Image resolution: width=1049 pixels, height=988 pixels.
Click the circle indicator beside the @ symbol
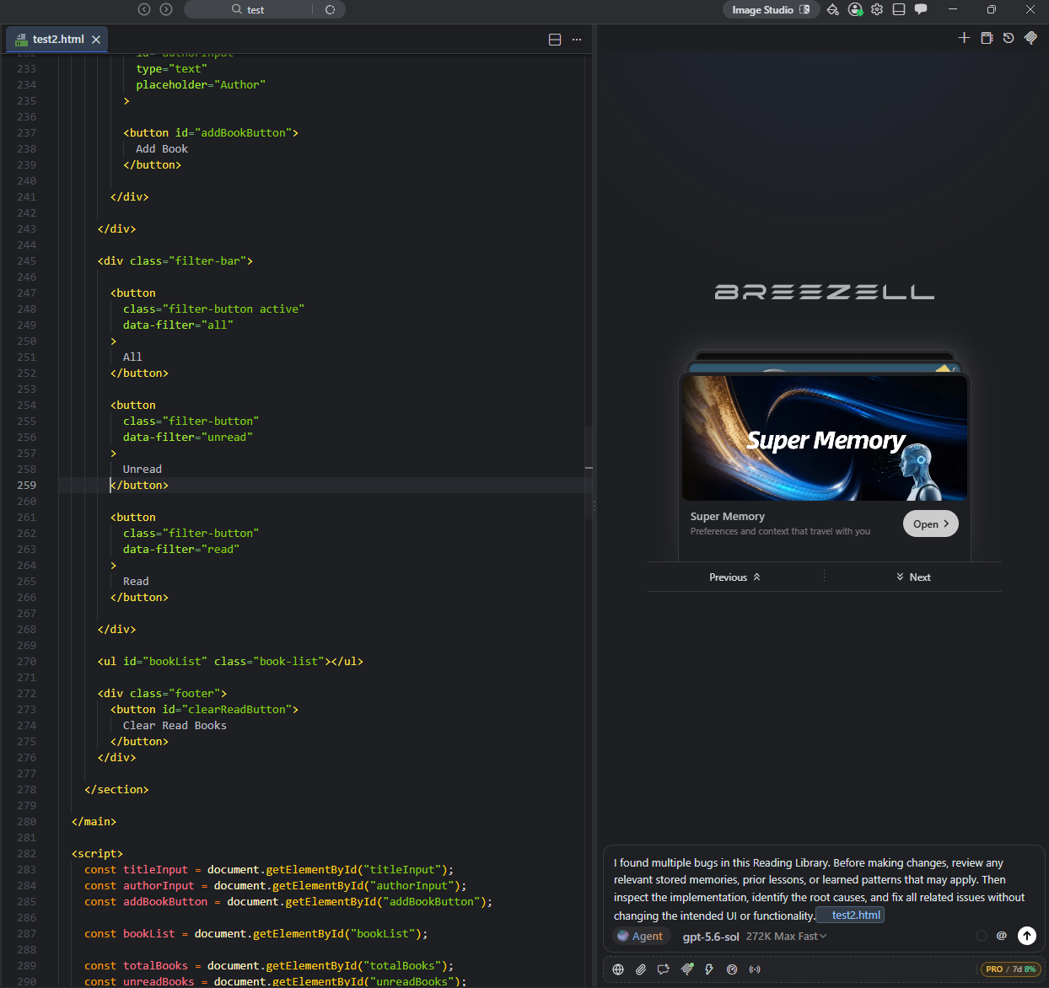982,936
